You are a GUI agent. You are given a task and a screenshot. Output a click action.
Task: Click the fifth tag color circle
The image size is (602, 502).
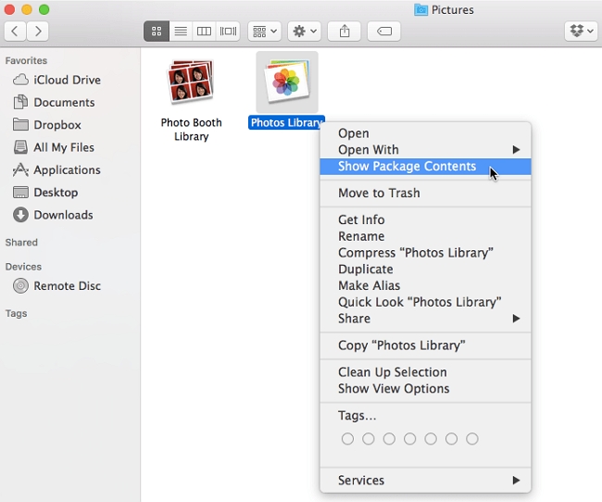pos(431,439)
